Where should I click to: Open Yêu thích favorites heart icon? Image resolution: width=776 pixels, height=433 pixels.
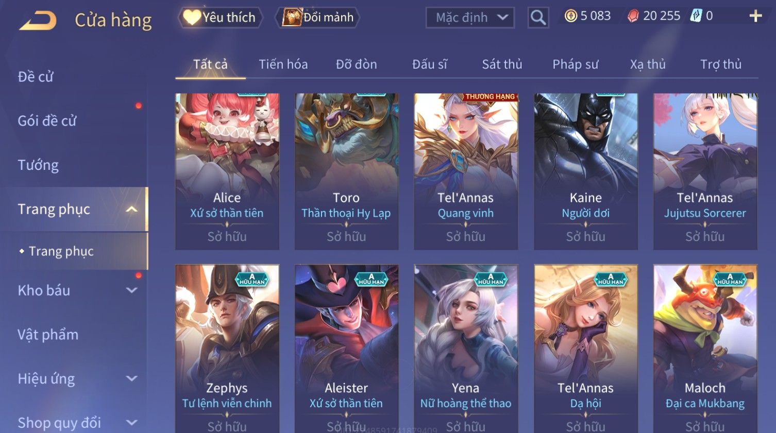(192, 18)
